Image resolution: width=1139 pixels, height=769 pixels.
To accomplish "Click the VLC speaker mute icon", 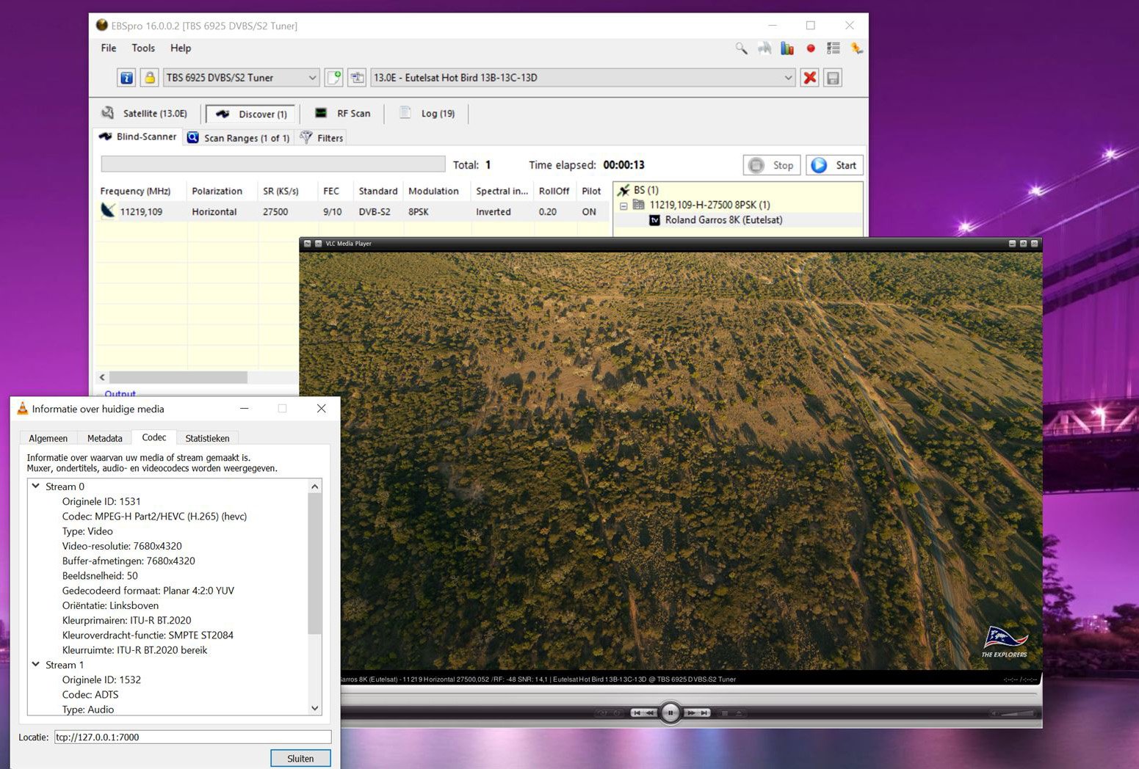I will pyautogui.click(x=994, y=713).
